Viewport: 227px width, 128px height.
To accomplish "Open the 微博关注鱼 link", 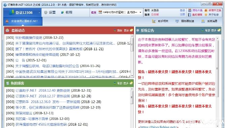I will point(215,10).
